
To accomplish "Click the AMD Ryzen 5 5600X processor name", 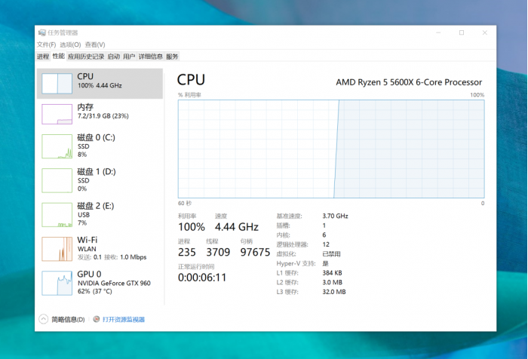I will 409,82.
